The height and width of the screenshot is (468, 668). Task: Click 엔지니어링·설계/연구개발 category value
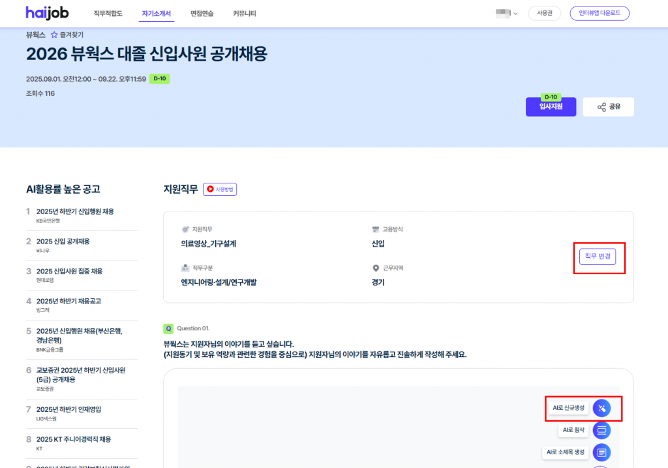[x=219, y=282]
